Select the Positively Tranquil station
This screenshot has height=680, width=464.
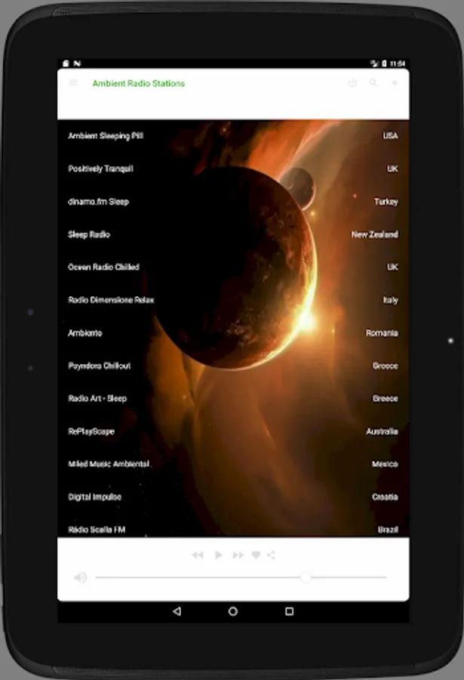tap(233, 168)
